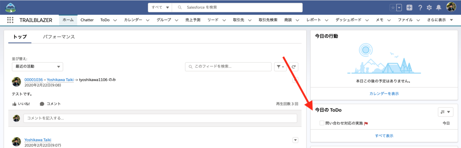Expand the ダッシュボード tab chevron
Viewport: 461px width, 148px height.
tap(366, 20)
